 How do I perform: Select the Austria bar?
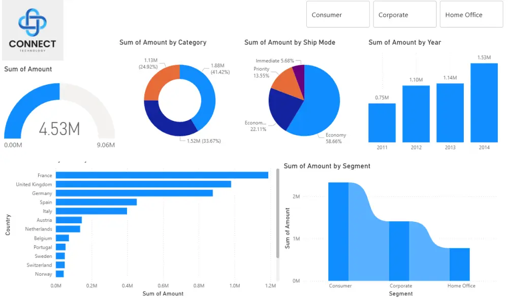point(69,220)
